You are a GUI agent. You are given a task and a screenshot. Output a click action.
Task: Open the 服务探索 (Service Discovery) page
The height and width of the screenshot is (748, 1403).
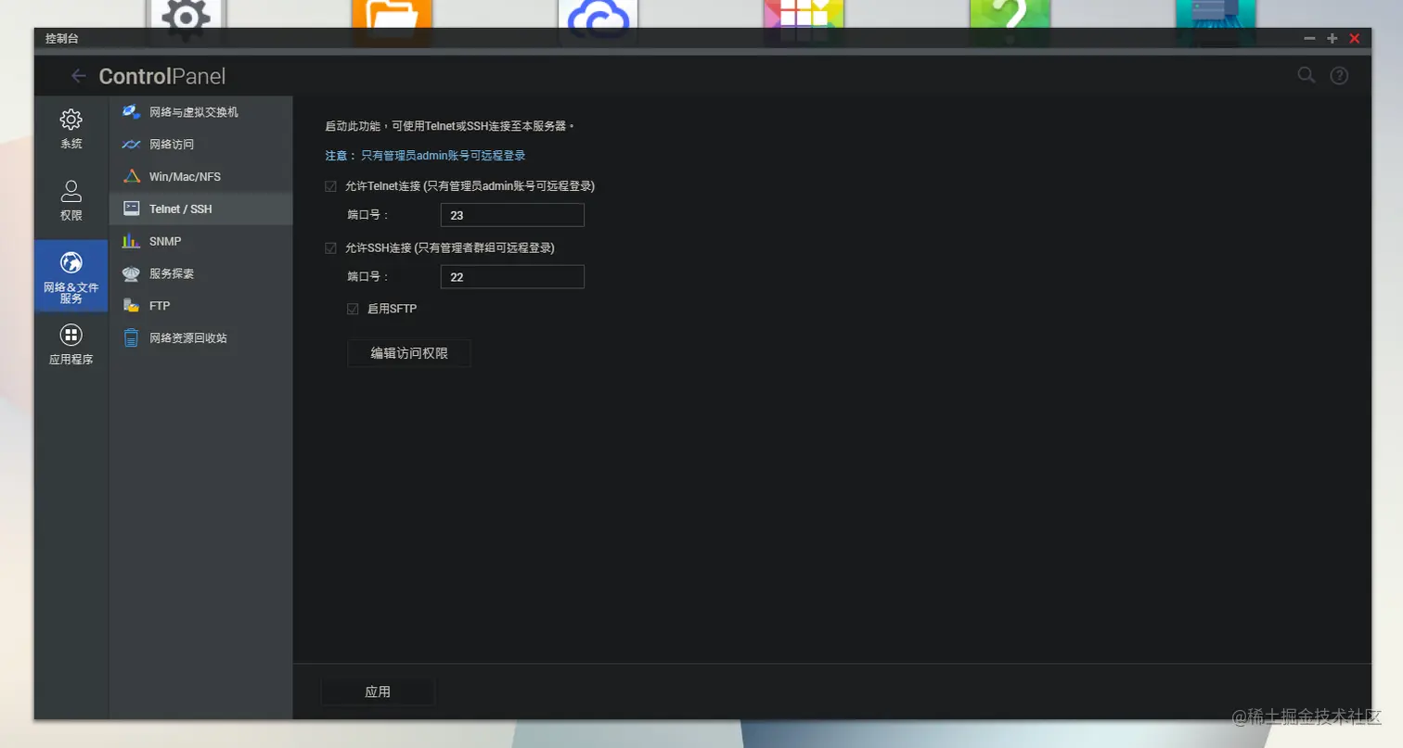coord(171,273)
